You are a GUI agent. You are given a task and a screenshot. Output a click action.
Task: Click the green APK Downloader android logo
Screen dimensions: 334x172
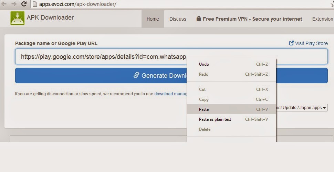(x=18, y=18)
